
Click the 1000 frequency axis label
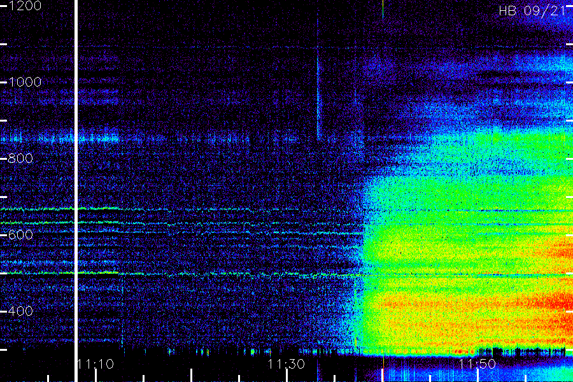(x=24, y=81)
